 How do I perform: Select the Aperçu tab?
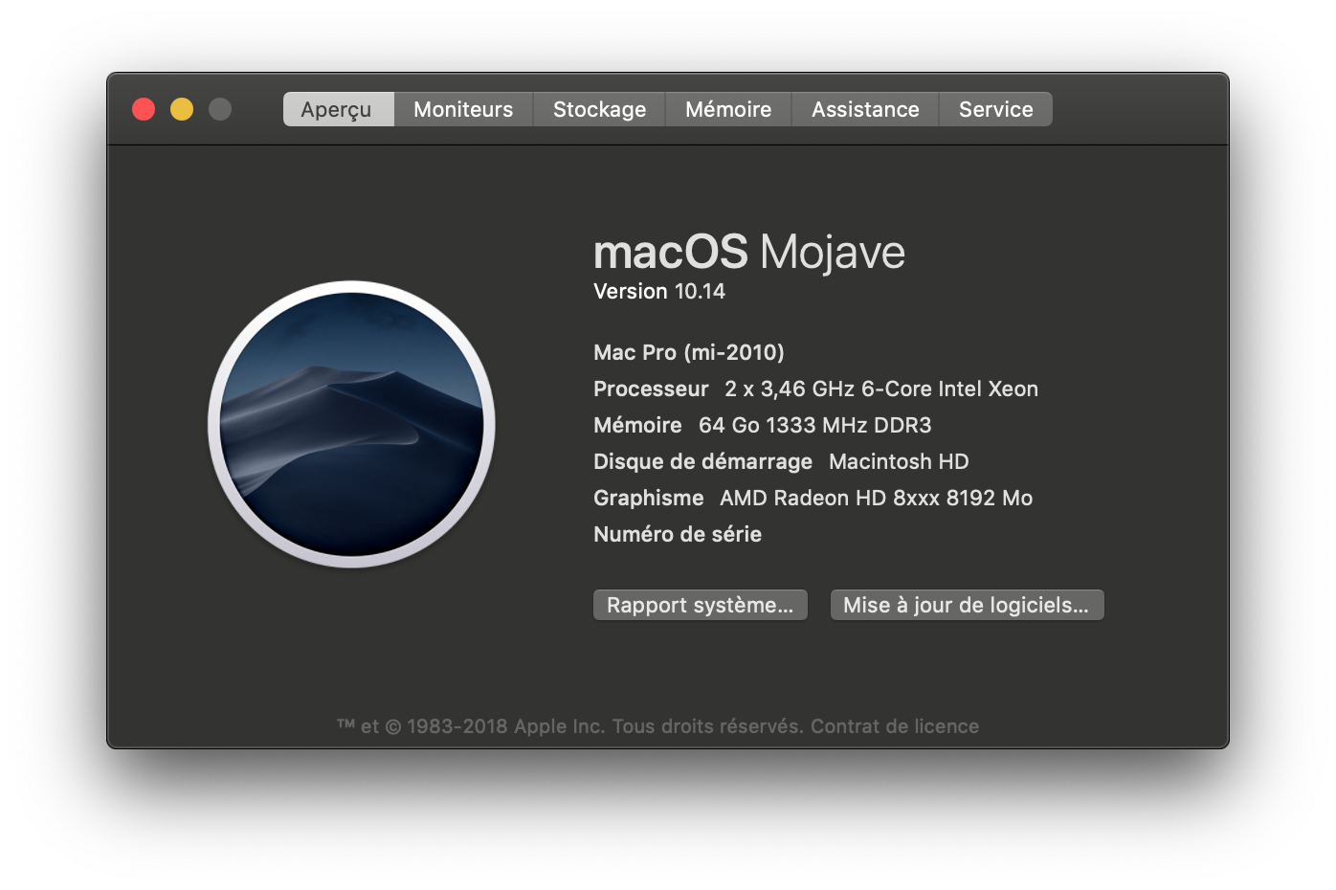339,109
